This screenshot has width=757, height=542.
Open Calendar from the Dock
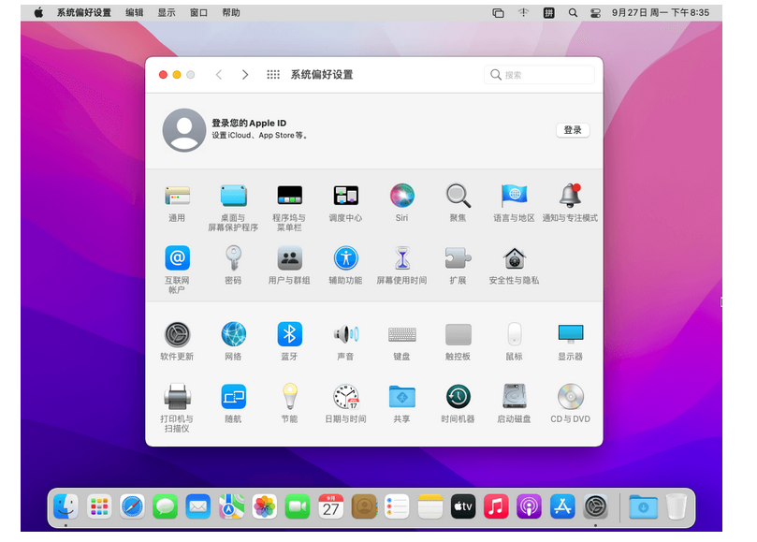[330, 506]
